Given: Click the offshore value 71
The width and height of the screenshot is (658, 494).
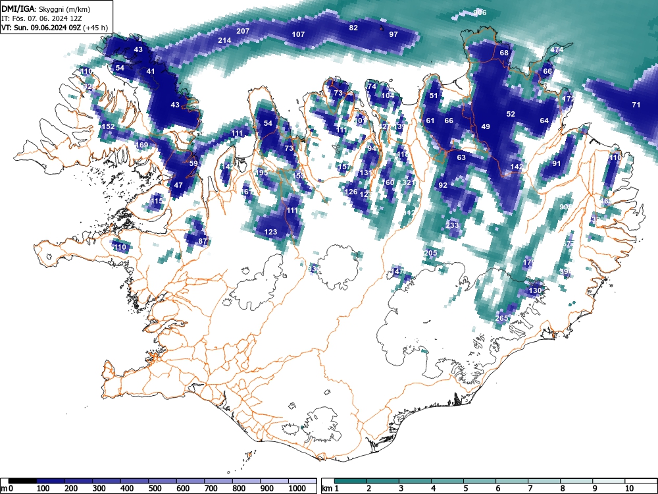Looking at the screenshot, I should 636,105.
